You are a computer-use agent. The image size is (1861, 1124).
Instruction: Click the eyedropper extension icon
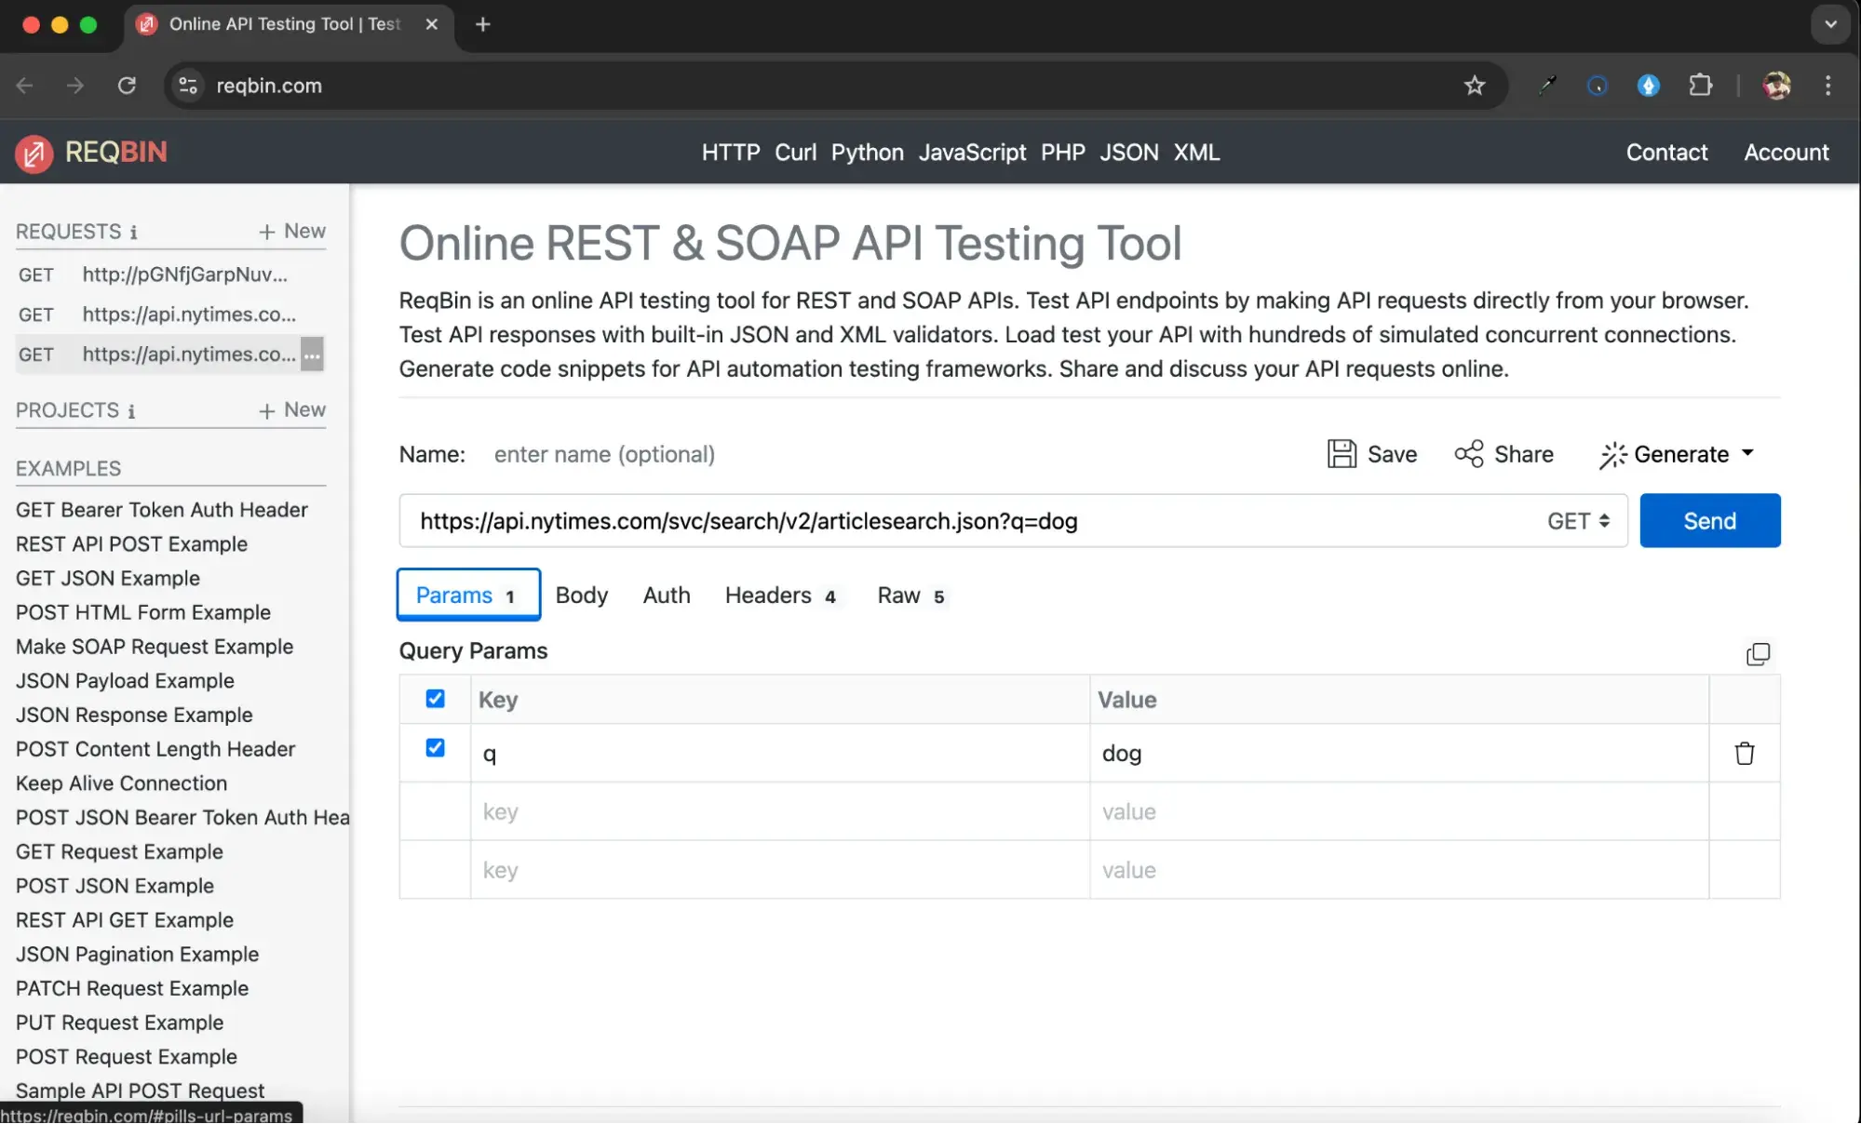coord(1547,86)
